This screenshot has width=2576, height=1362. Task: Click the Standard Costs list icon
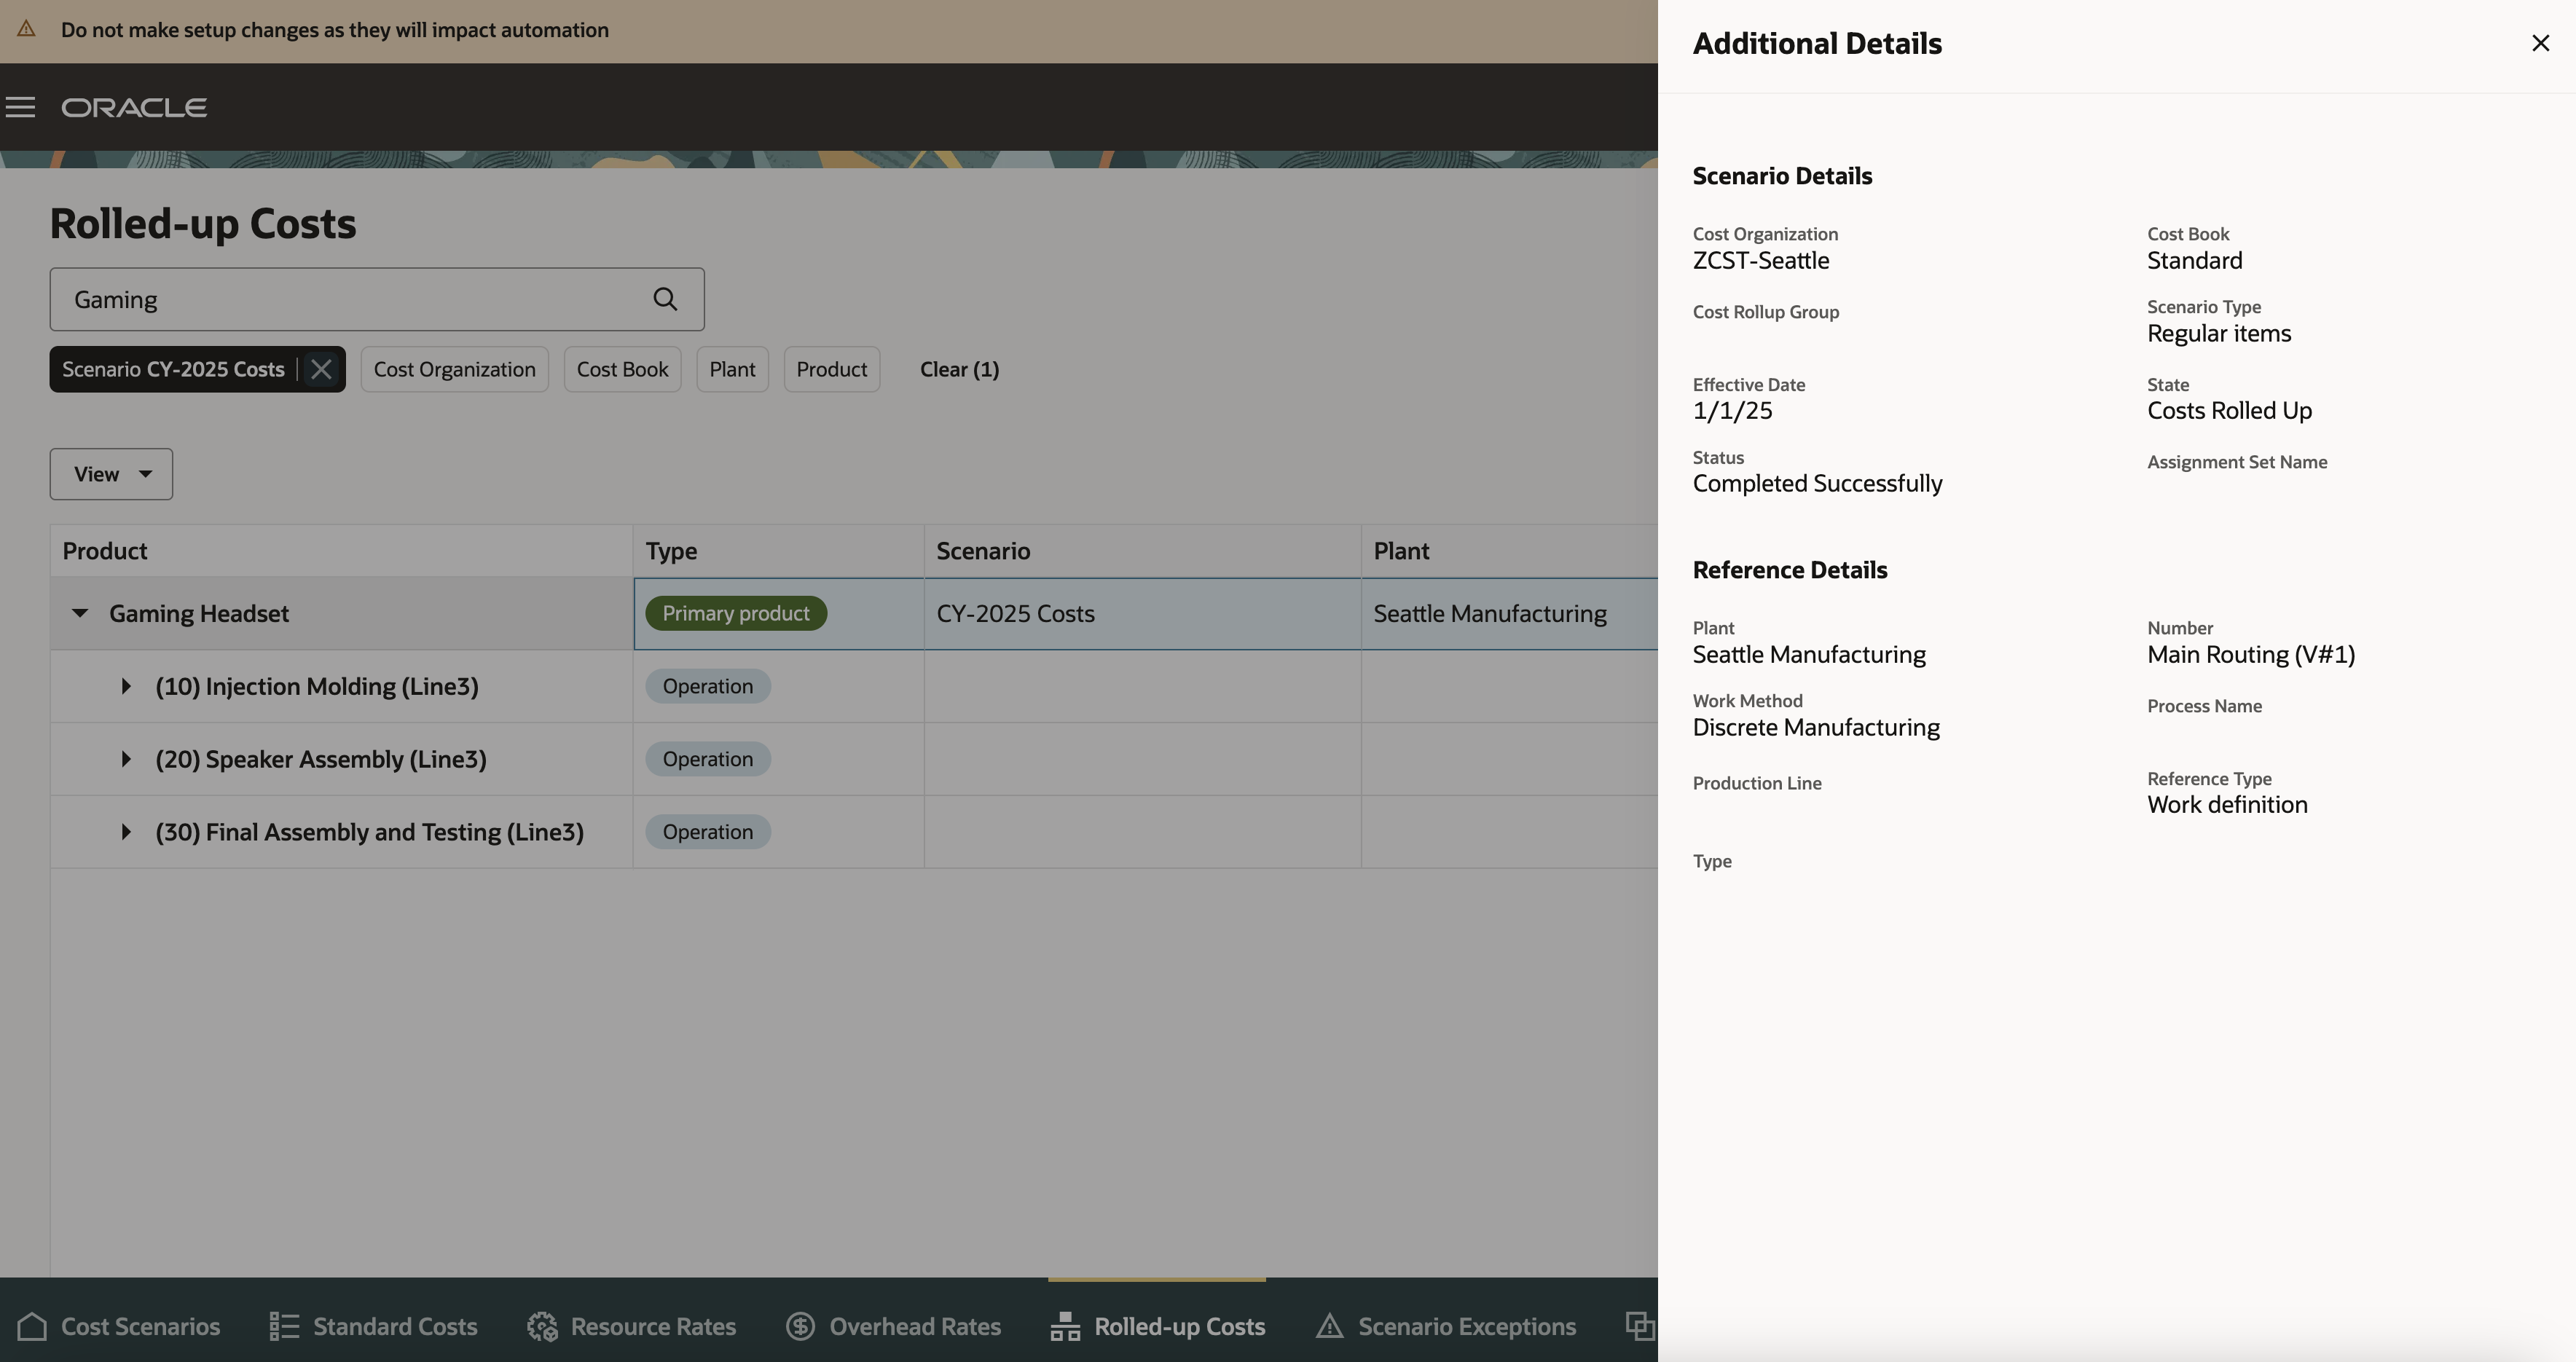tap(284, 1326)
